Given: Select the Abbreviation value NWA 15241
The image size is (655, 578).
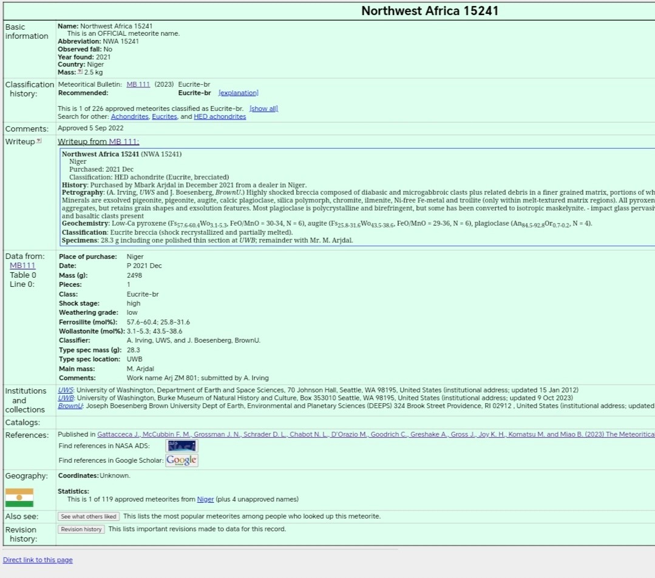Looking at the screenshot, I should click(121, 41).
